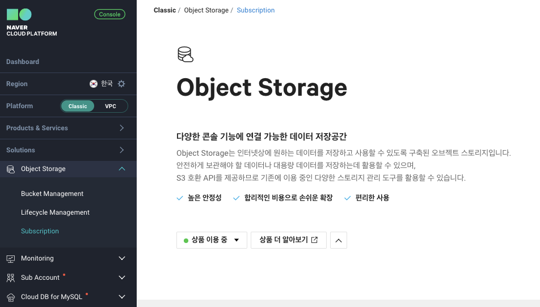Click the Object Storage page heading
The height and width of the screenshot is (307, 540).
[x=261, y=87]
